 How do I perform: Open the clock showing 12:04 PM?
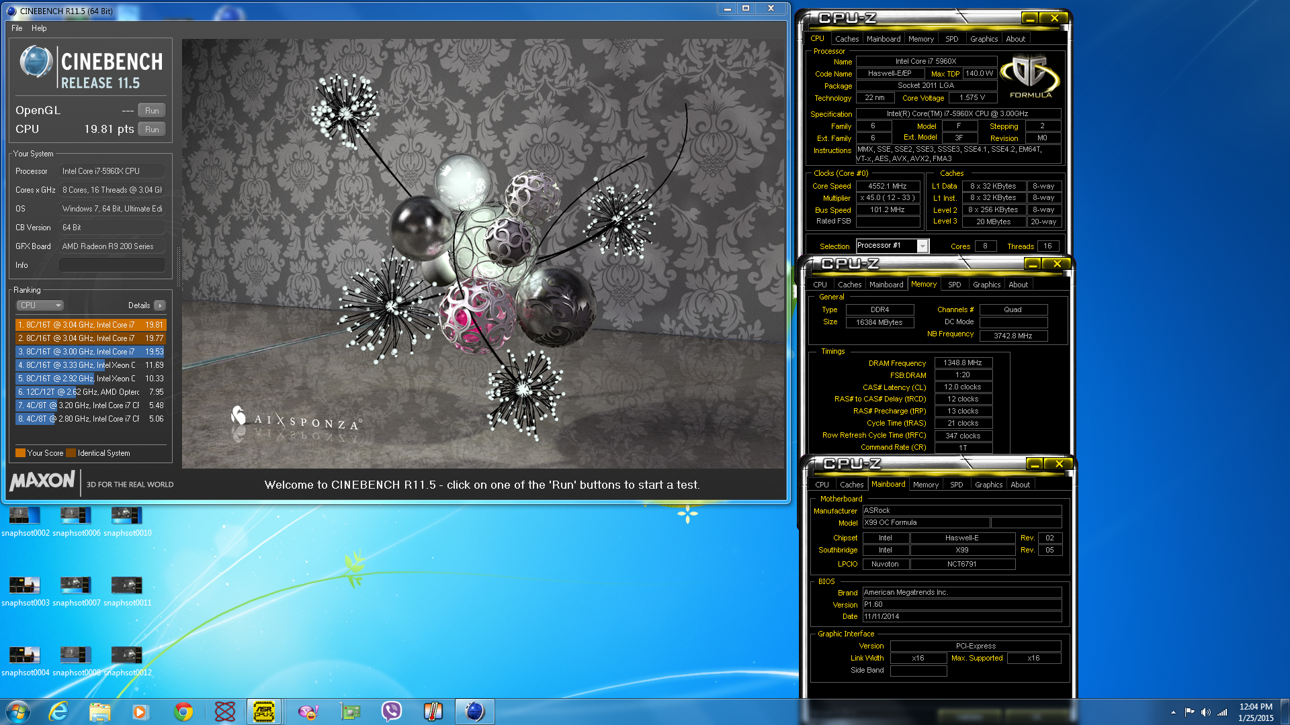click(1256, 712)
